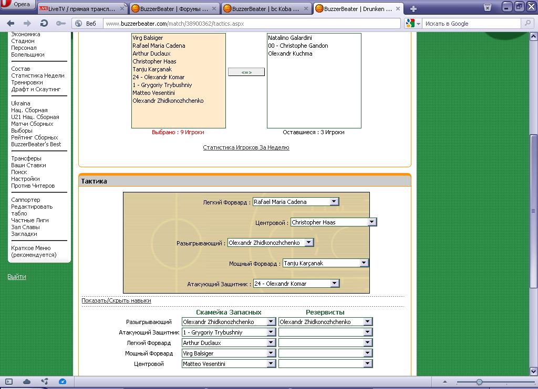Open bench Разыгрывающий dropdown
538x389 pixels.
pos(229,322)
